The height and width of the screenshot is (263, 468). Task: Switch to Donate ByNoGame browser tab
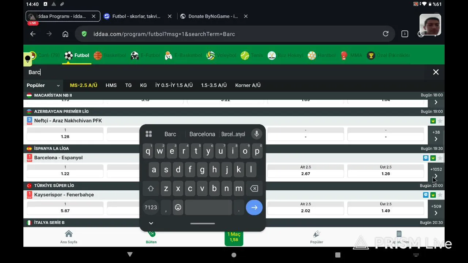point(213,16)
